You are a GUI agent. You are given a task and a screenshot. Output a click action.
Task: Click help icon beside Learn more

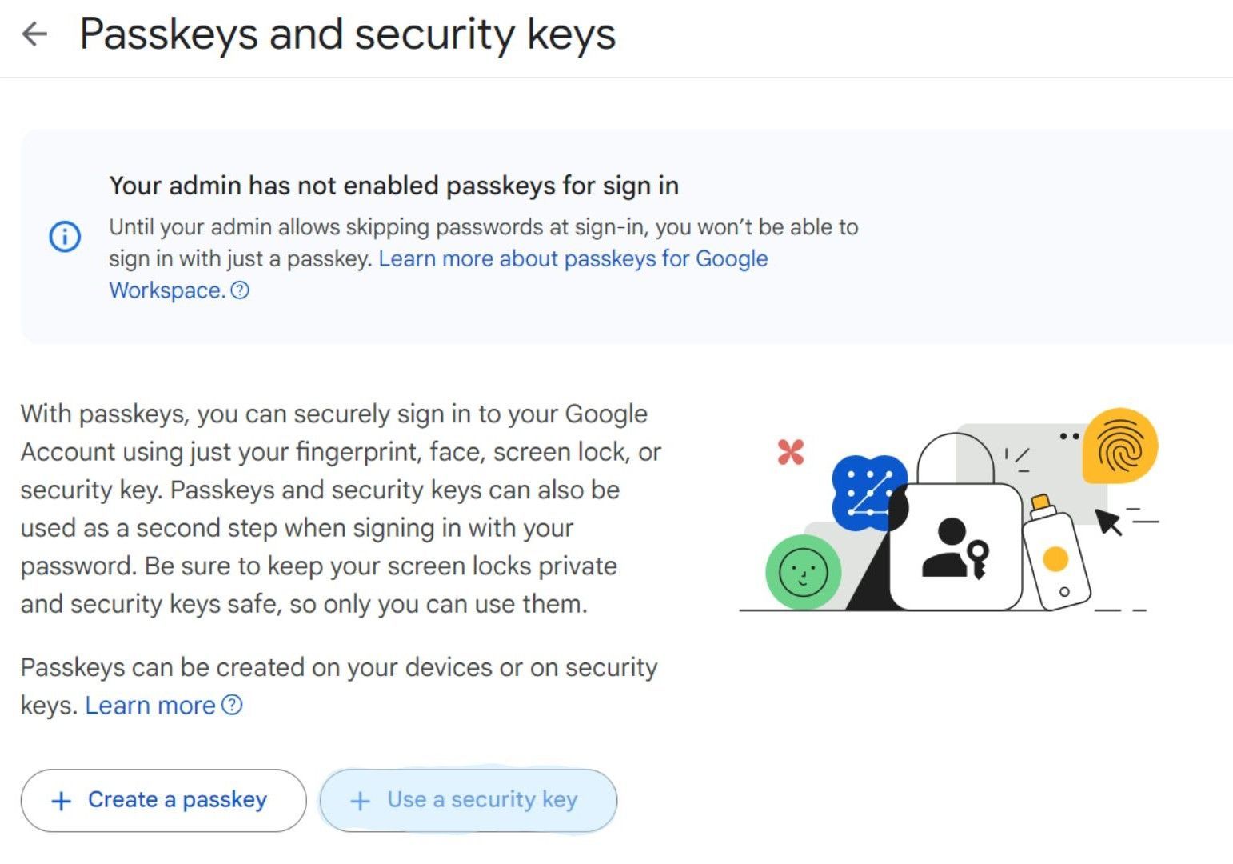[232, 705]
